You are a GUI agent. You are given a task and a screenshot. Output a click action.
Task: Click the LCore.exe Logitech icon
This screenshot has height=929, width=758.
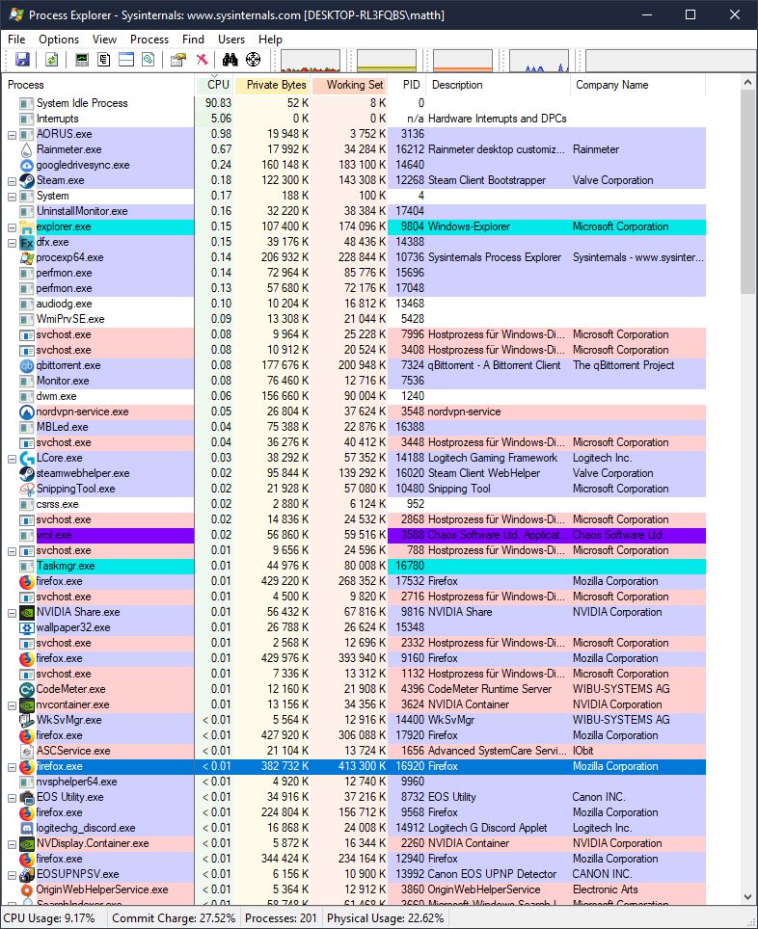pos(26,458)
